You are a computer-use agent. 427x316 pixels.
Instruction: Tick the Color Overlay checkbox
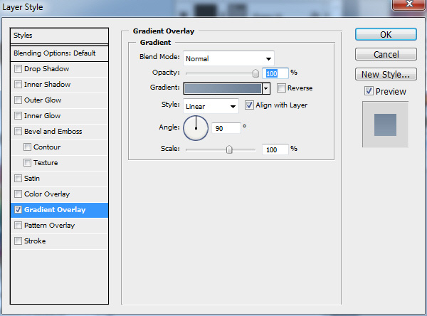point(18,194)
